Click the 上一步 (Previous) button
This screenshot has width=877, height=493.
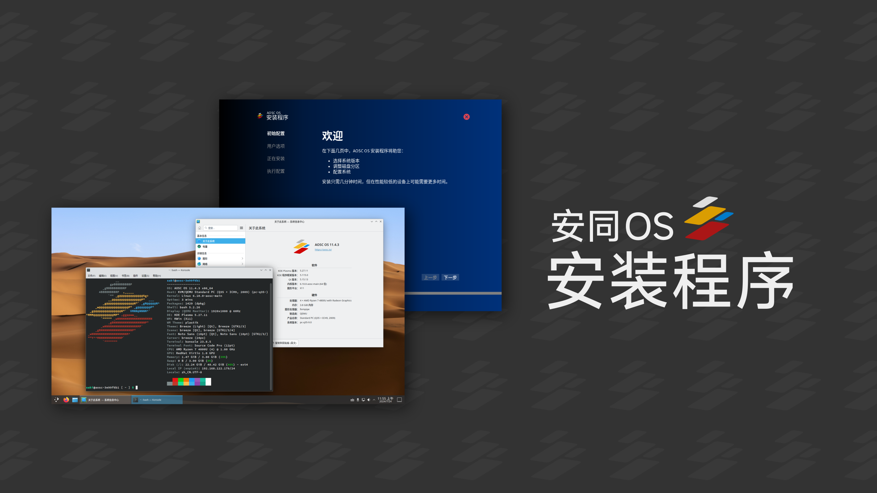430,277
